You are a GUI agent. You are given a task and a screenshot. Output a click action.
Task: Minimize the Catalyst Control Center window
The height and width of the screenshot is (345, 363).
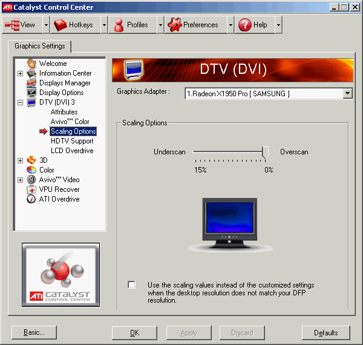coord(334,7)
